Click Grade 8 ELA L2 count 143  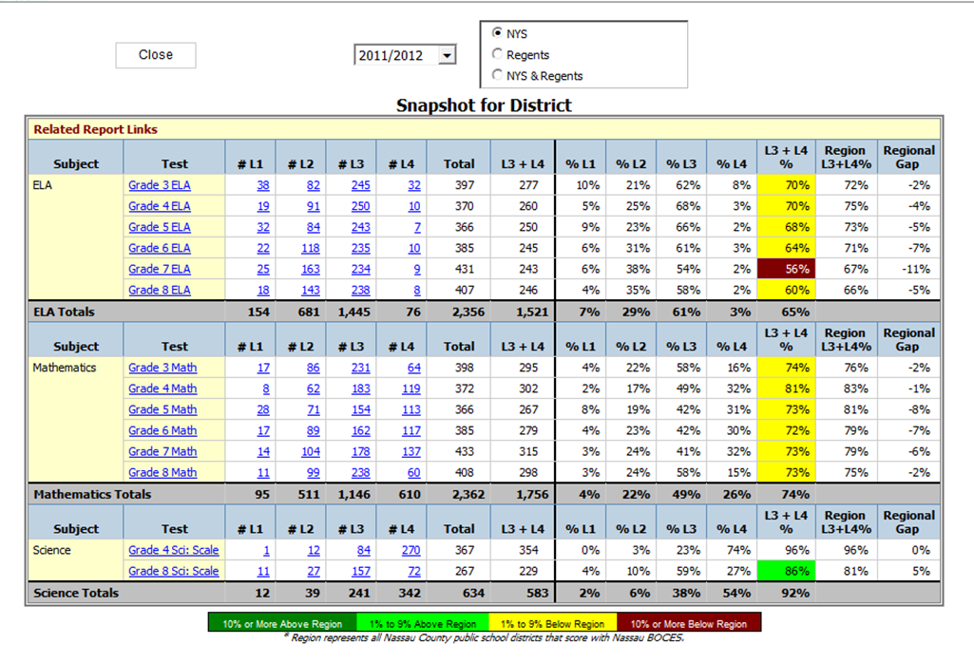(x=311, y=291)
